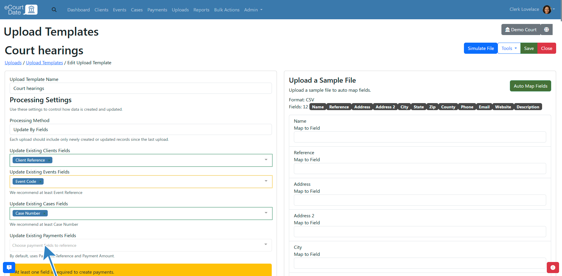Open the help chat icon bottom-left

[x=9, y=267]
